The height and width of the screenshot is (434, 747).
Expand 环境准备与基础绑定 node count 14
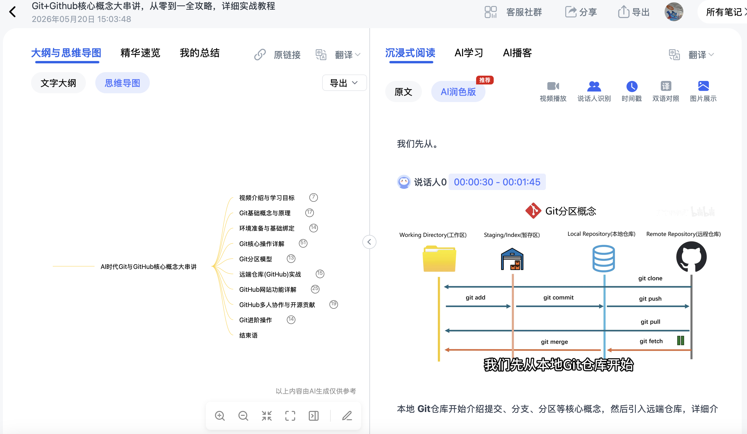[314, 228]
